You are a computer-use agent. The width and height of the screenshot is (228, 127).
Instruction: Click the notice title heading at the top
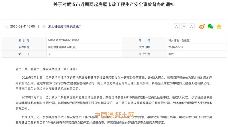click(114, 5)
